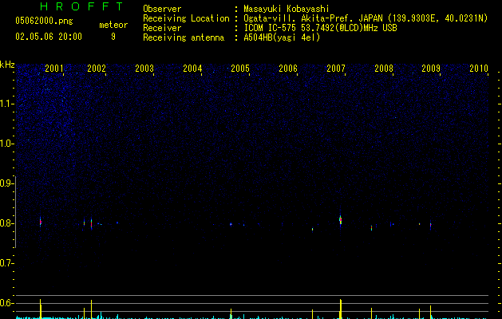Click the date stamp 02.05.06 20:00
This screenshot has width=502, height=319.
tap(49, 37)
